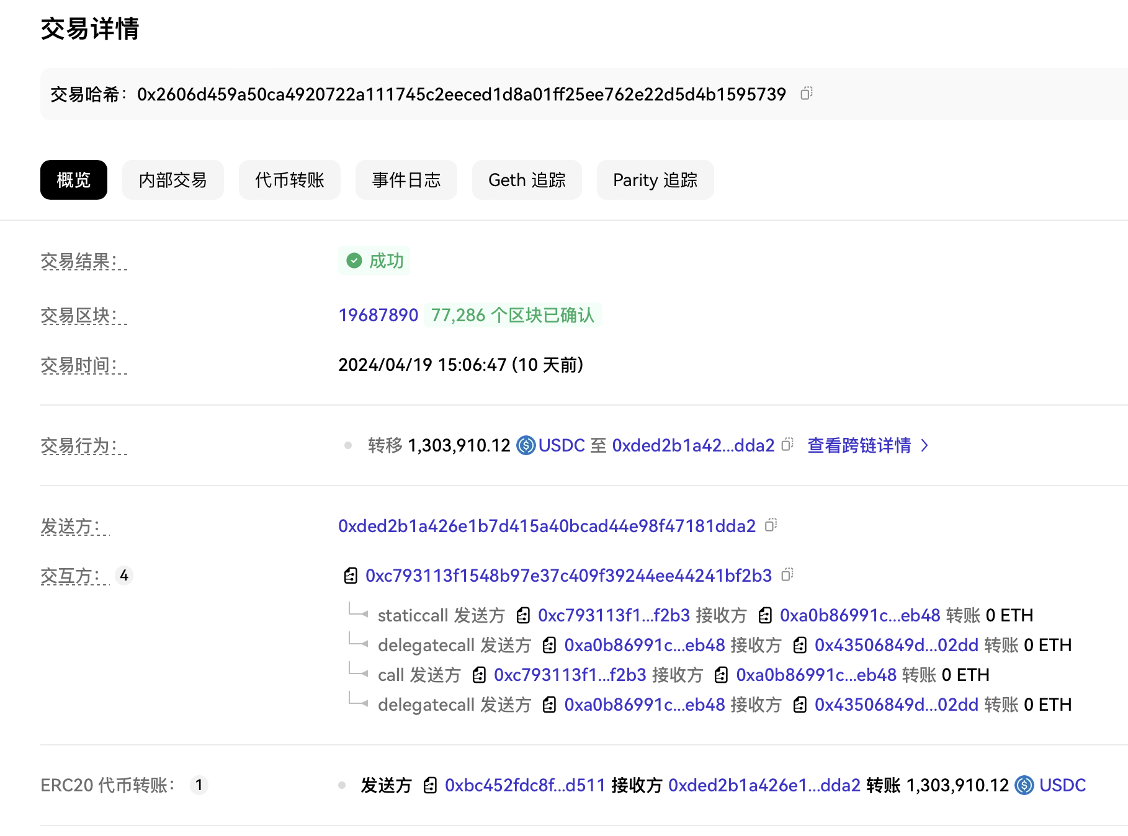Switch to the 内部交易 tab
The image size is (1128, 836).
172,180
